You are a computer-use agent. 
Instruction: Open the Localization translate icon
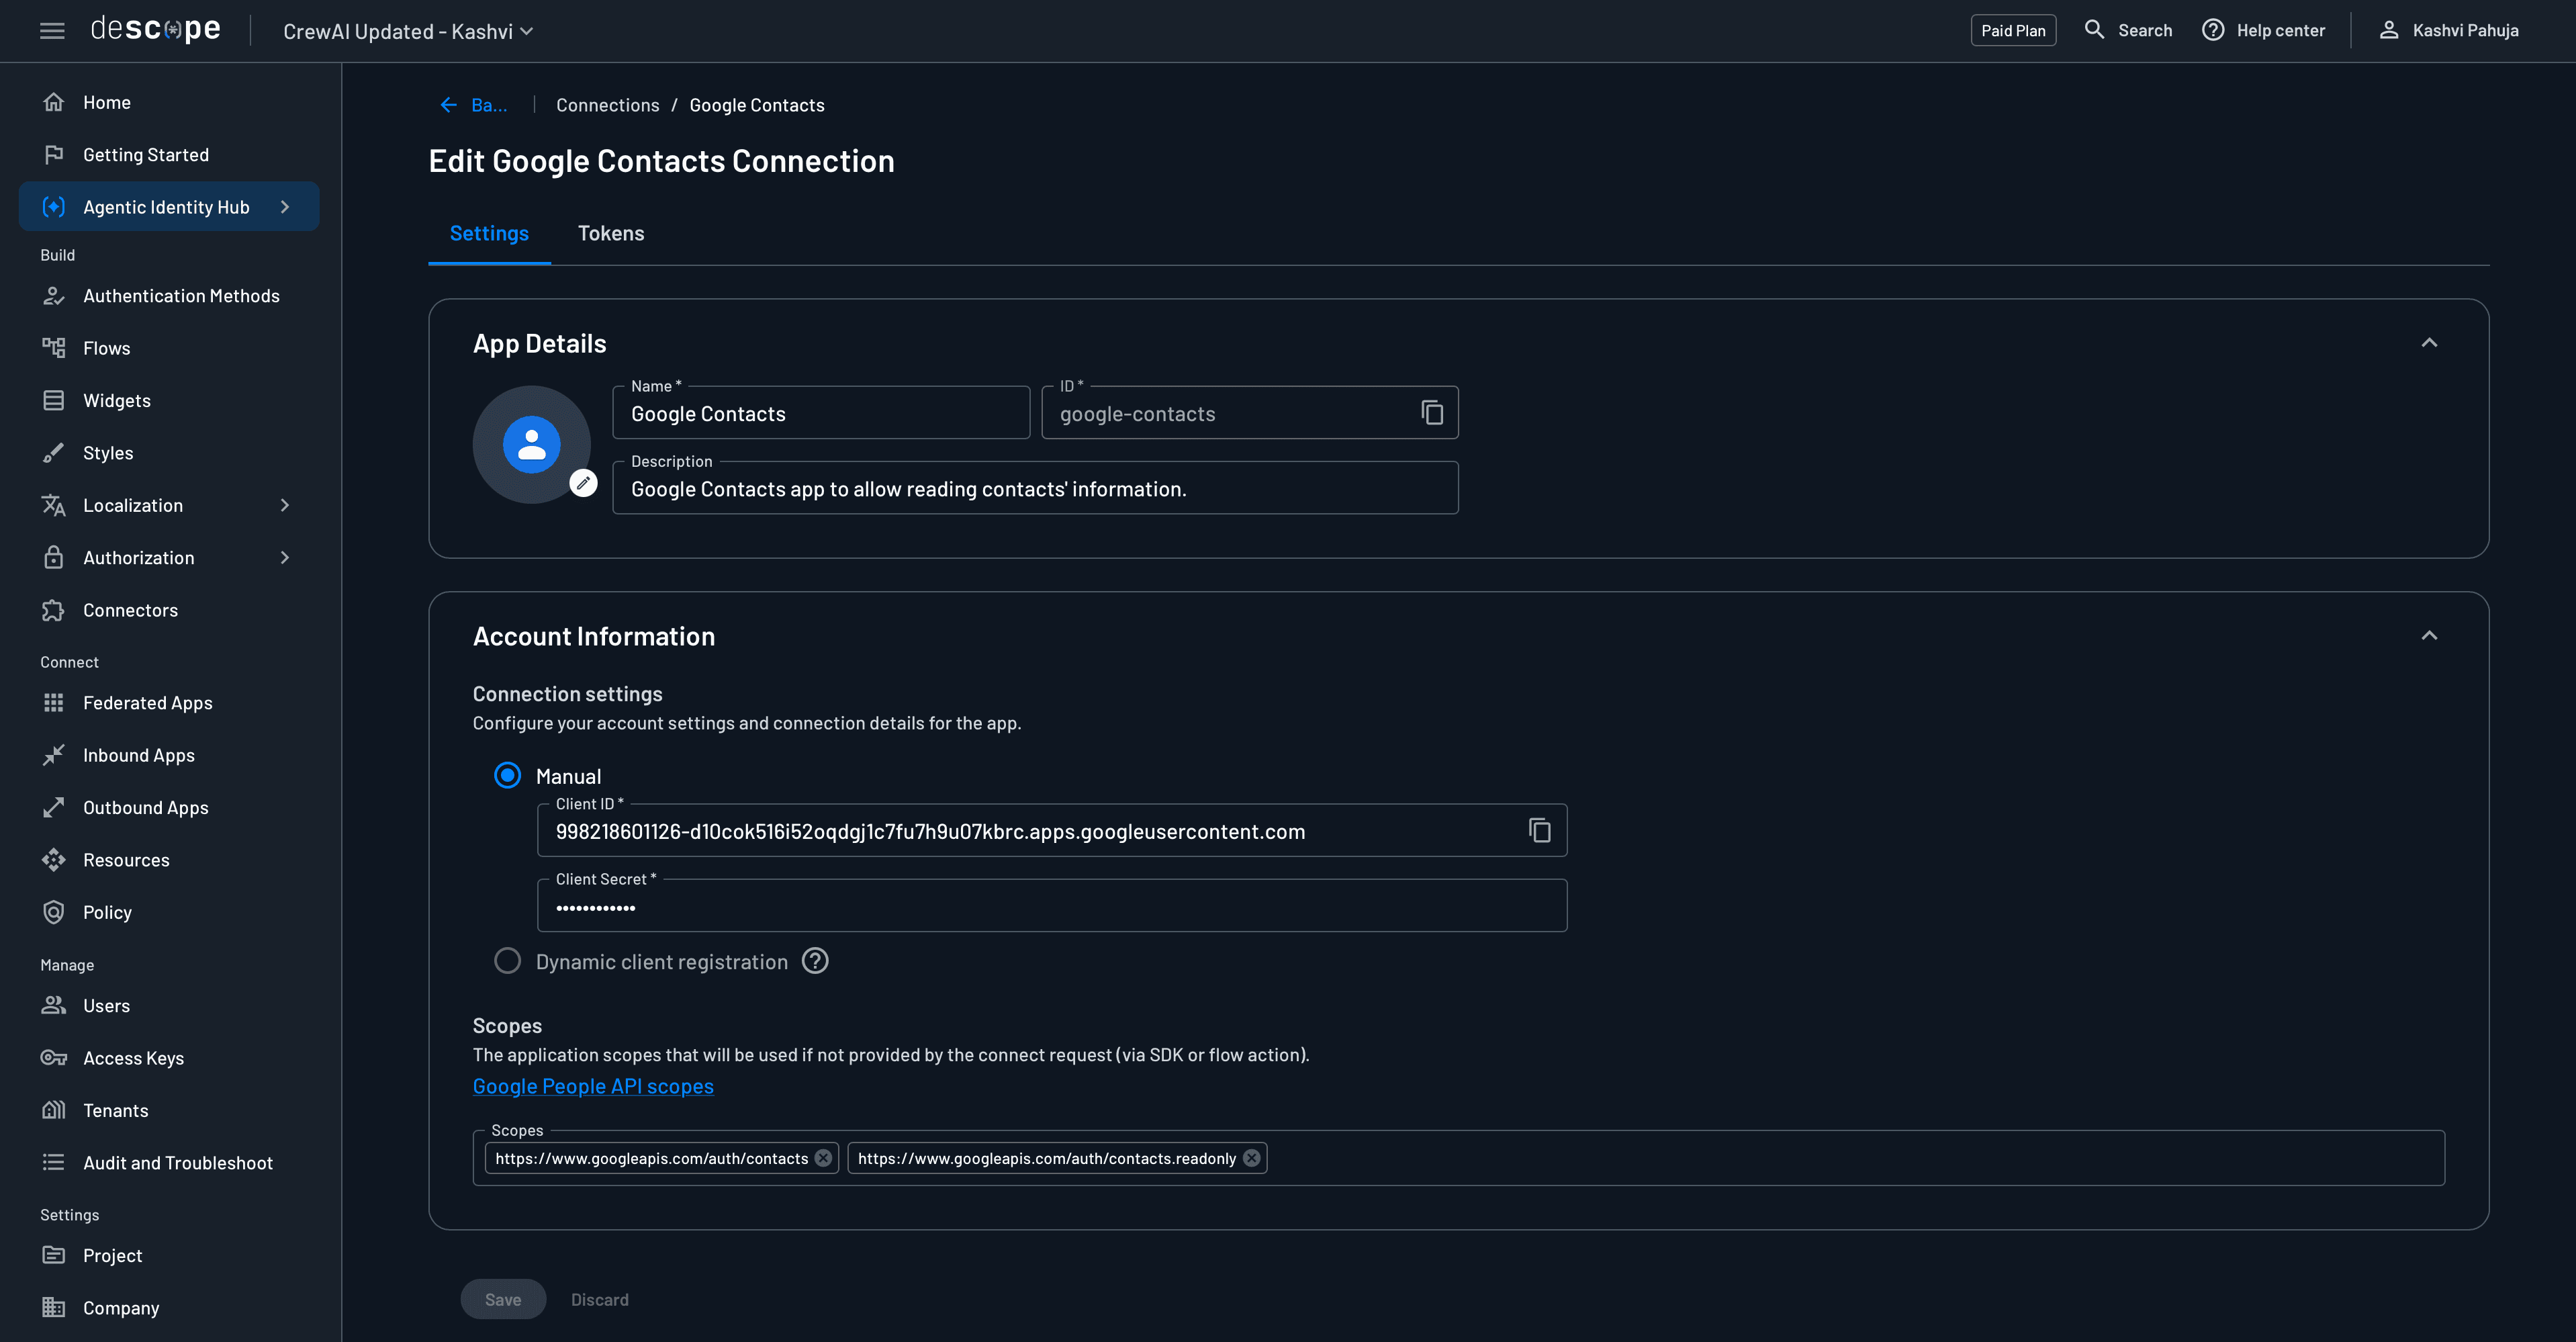click(x=54, y=505)
